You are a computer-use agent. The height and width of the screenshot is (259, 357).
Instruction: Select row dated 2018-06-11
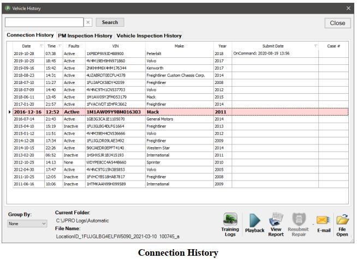click(181, 97)
